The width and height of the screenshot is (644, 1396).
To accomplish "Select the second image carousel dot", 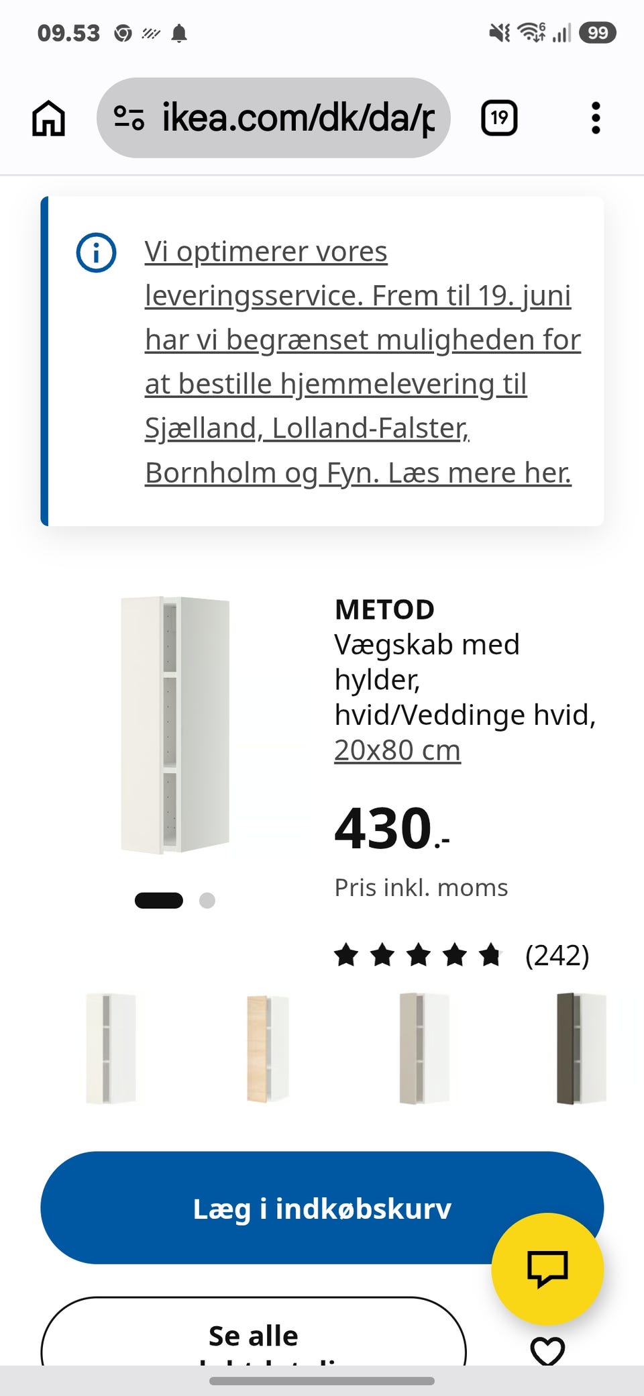I will pyautogui.click(x=207, y=900).
